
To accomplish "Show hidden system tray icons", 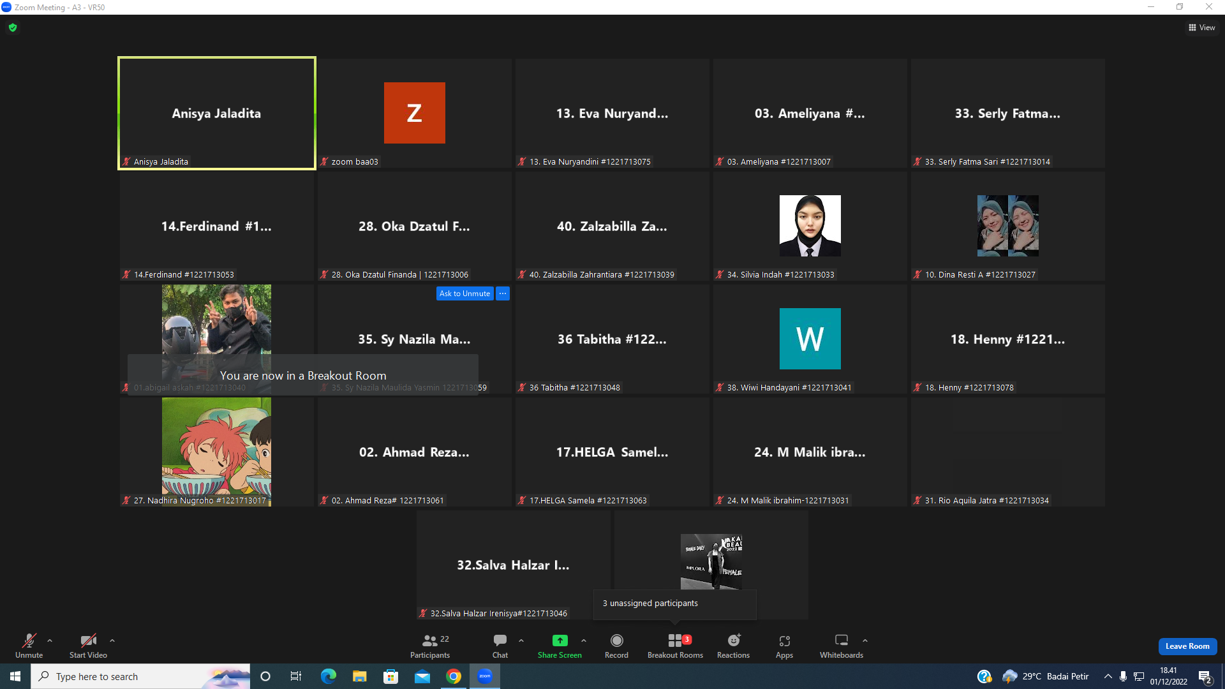I will click(1108, 676).
